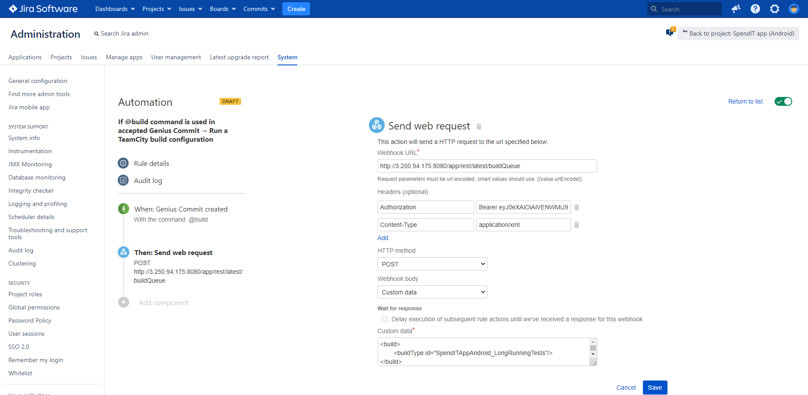Click the custom data scrollbar down arrow
This screenshot has width=808, height=395.
593,354
